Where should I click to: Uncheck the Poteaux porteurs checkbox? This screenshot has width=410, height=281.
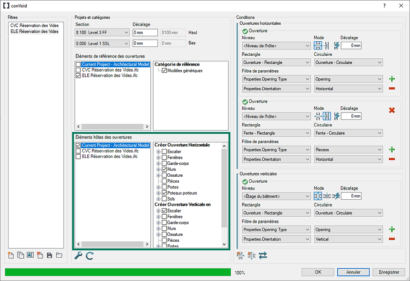coord(164,193)
